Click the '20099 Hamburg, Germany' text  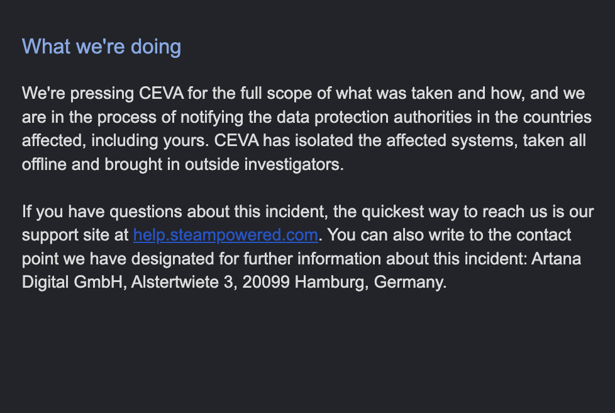(345, 282)
